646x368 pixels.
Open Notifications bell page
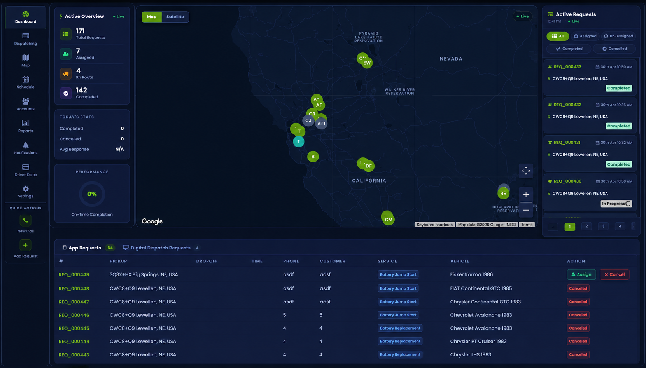[26, 148]
